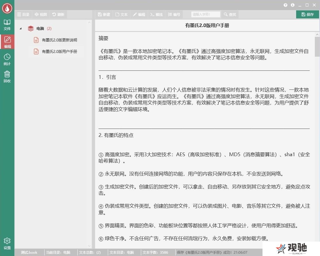Click the paragraph starting ③ 生成加密文件

coord(204,190)
